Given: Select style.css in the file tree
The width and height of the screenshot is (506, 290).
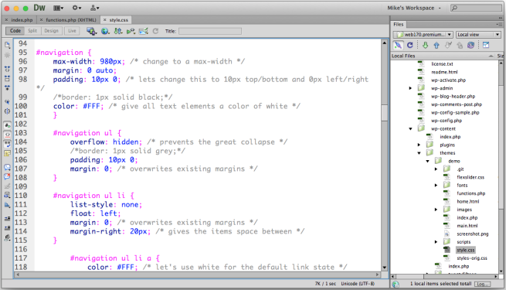Looking at the screenshot, I should tap(465, 251).
